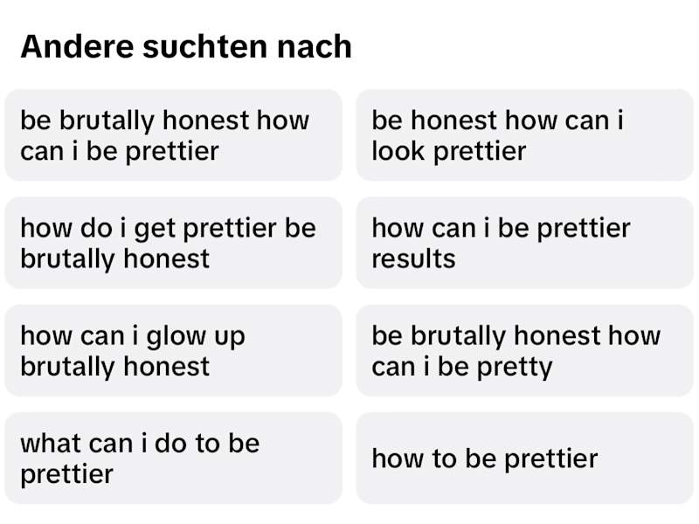Tap the suggestion starting with 'what can i do'

[x=173, y=458]
